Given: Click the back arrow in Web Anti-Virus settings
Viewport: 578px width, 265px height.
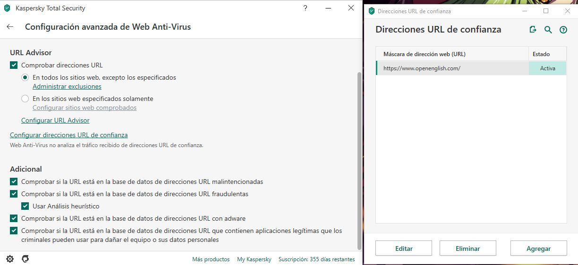Looking at the screenshot, I should [x=10, y=27].
